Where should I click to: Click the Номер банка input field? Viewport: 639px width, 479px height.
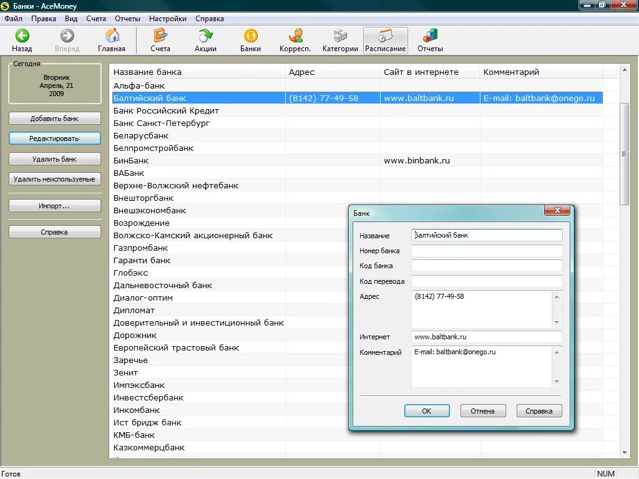click(487, 251)
